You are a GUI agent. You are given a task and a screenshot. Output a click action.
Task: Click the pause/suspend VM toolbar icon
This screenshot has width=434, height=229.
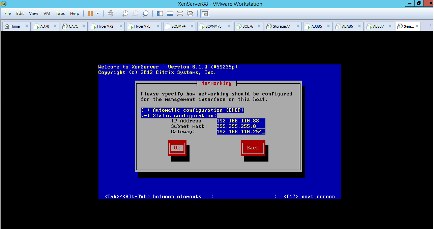(x=90, y=13)
